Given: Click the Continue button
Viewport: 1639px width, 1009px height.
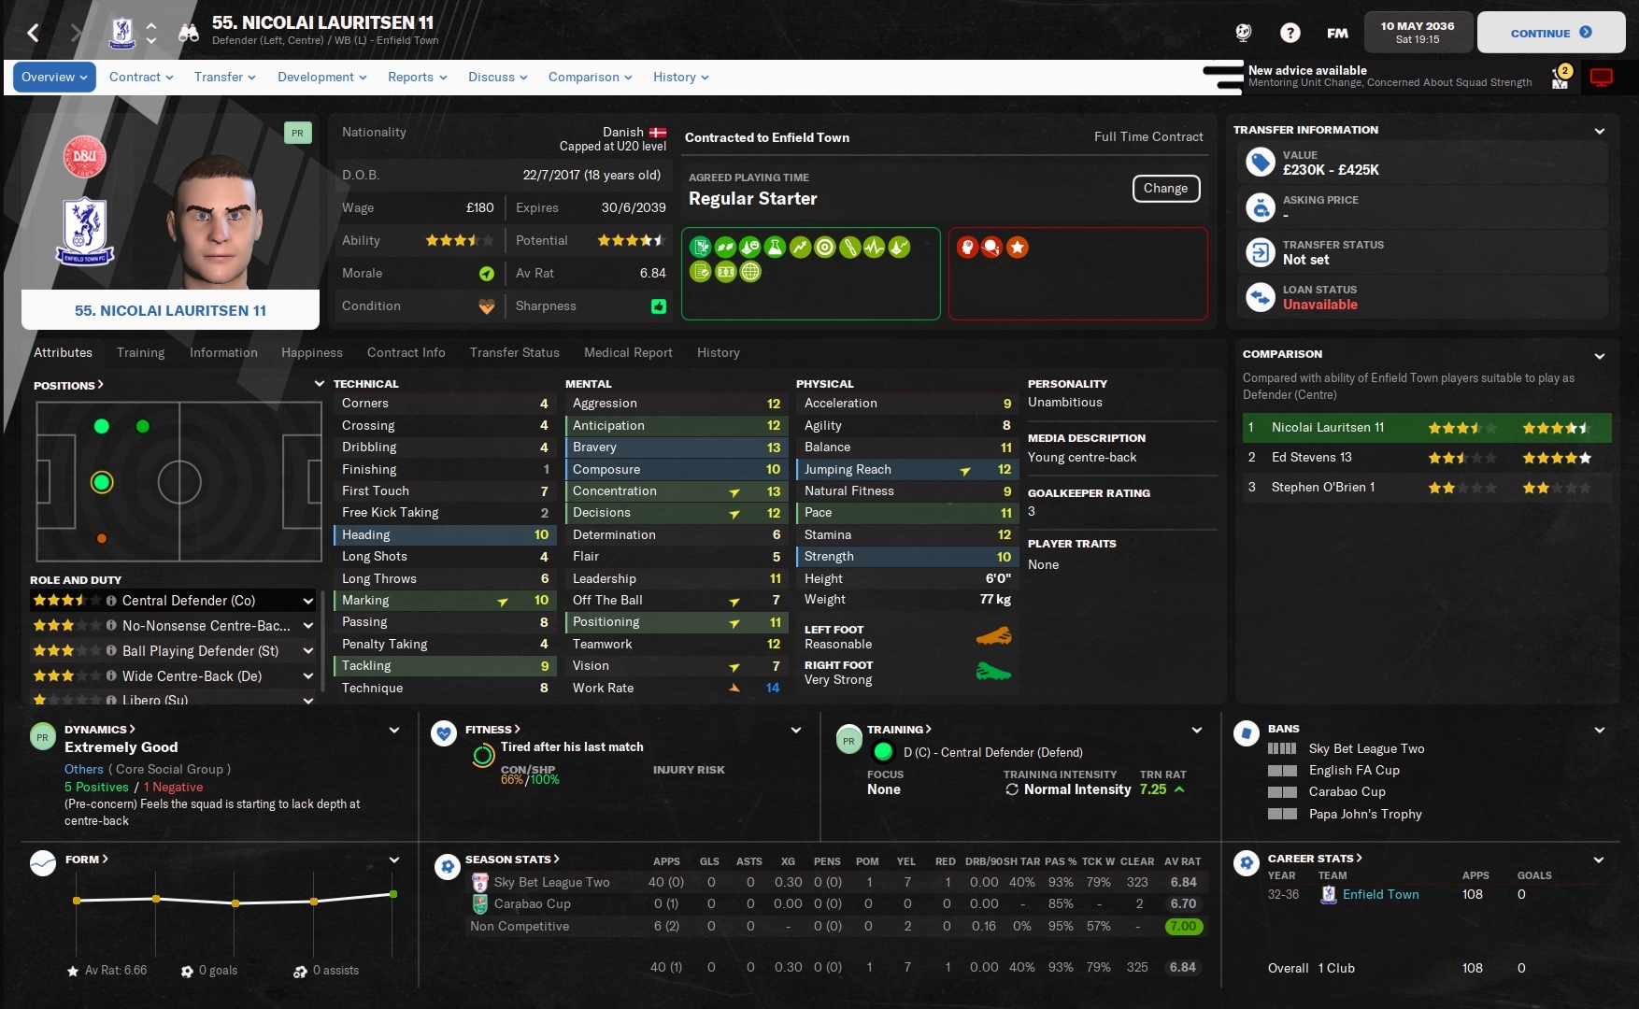Looking at the screenshot, I should point(1551,33).
